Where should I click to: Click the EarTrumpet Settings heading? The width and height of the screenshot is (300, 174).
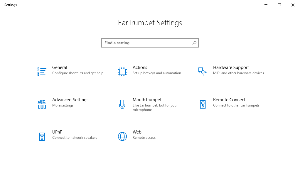[150, 23]
